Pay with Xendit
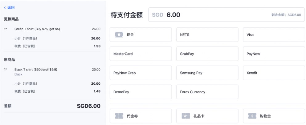This screenshot has height=125, width=306. click(x=274, y=73)
